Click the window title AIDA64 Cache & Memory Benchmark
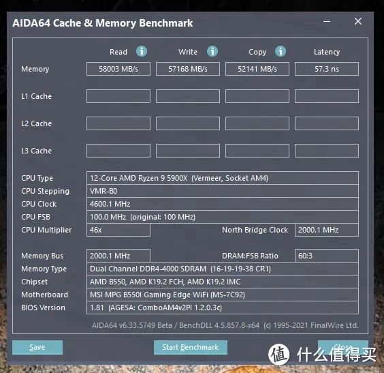The height and width of the screenshot is (373, 384). tap(103, 23)
